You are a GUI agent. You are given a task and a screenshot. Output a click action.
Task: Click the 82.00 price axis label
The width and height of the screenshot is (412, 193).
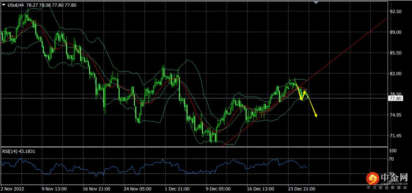[x=395, y=74]
